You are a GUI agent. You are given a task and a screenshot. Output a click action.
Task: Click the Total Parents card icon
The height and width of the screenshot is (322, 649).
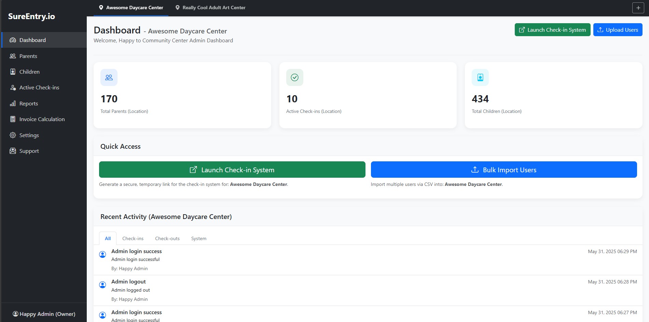[109, 77]
